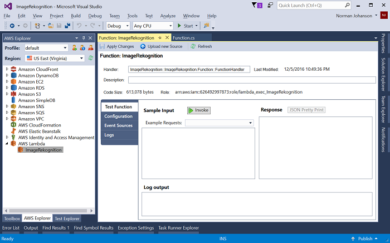Screen dimensions: 390x243
Task: Open the notifications flag icon in title bar
Action: [x=257, y=5]
